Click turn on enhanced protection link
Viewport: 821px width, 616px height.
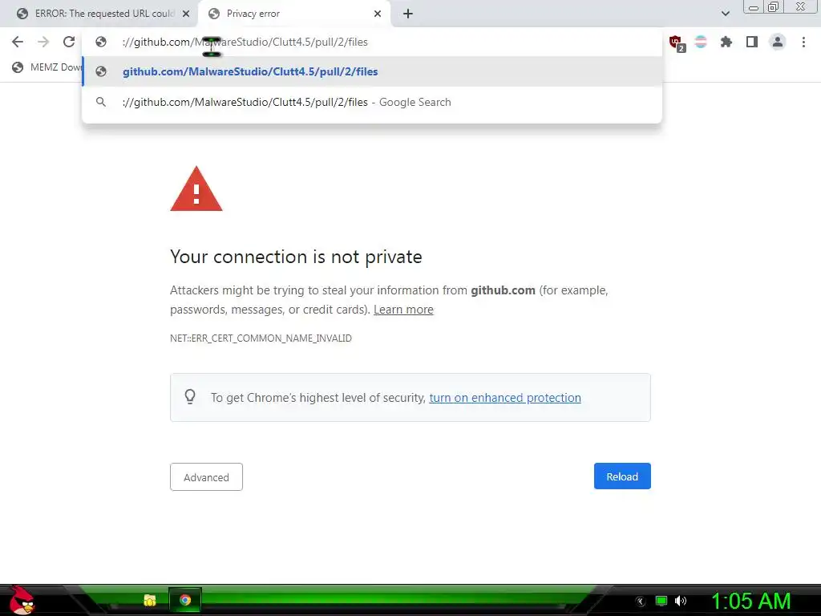click(x=505, y=398)
